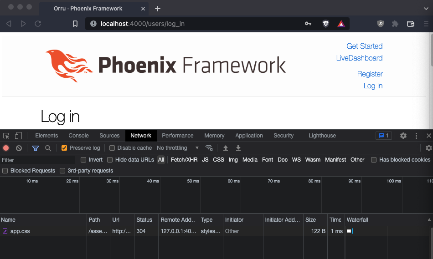Filter requests by WS

pyautogui.click(x=296, y=160)
